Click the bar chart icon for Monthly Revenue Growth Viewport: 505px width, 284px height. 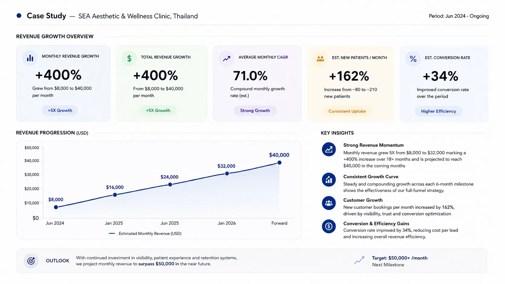coord(30,58)
